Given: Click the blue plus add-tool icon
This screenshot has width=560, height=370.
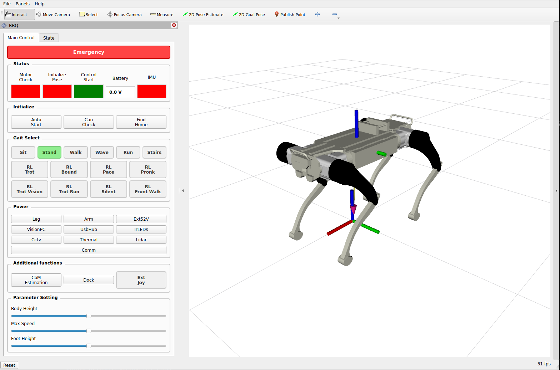Looking at the screenshot, I should click(317, 15).
